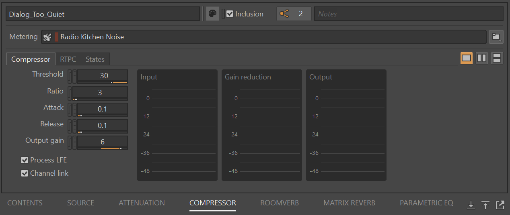The width and height of the screenshot is (510, 215).
Task: Click the Threshold link indicator
Action: click(70, 77)
